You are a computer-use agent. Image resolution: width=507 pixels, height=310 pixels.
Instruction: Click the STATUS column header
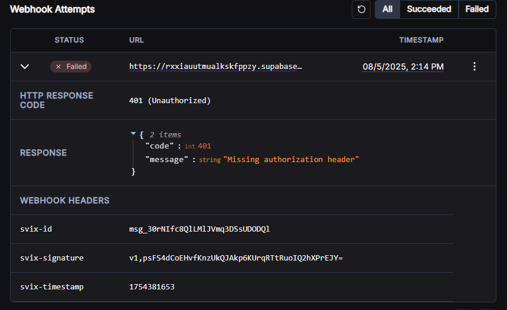click(x=69, y=40)
